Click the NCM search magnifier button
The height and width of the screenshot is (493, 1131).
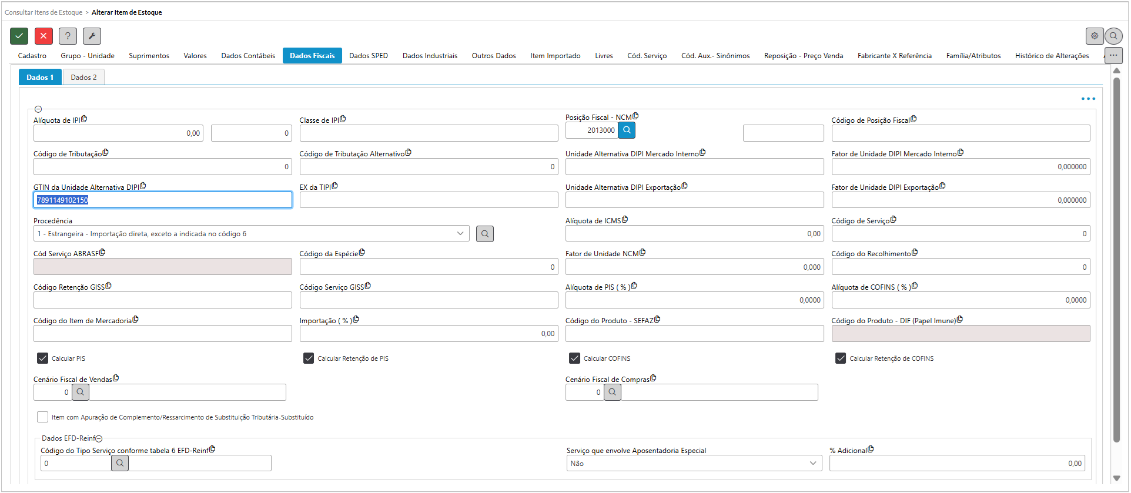click(x=627, y=130)
